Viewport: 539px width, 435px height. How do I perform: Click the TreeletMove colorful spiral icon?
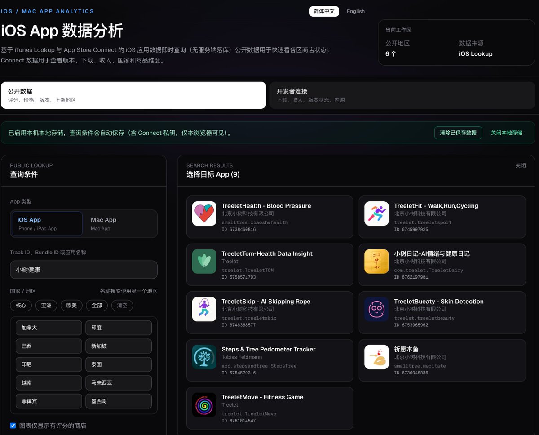[204, 405]
